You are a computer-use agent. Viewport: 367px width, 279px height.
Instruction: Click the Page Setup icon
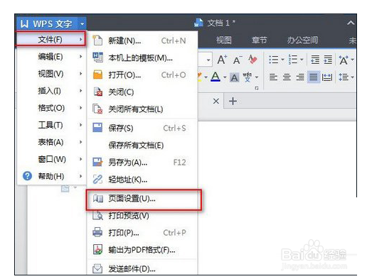pos(98,198)
